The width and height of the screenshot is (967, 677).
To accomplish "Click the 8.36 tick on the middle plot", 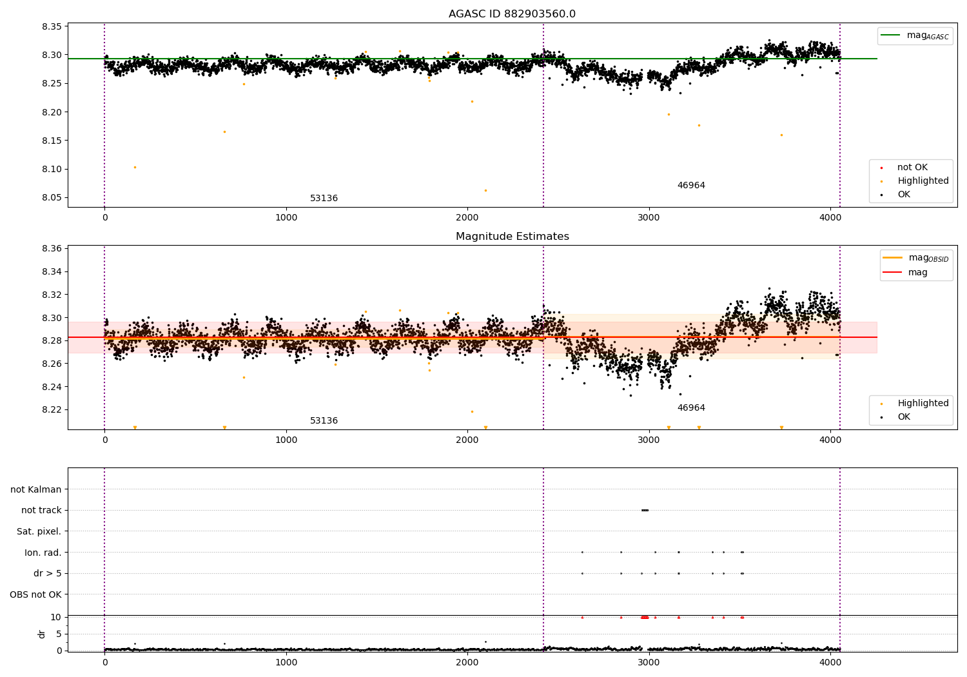I will tap(52, 249).
